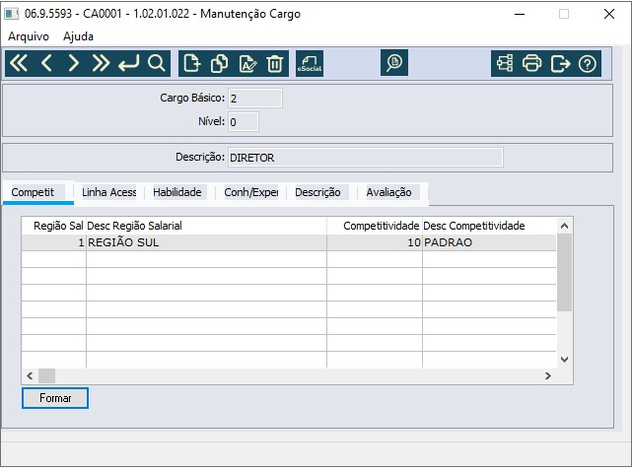Open help question mark icon
The width and height of the screenshot is (633, 470).
click(588, 63)
